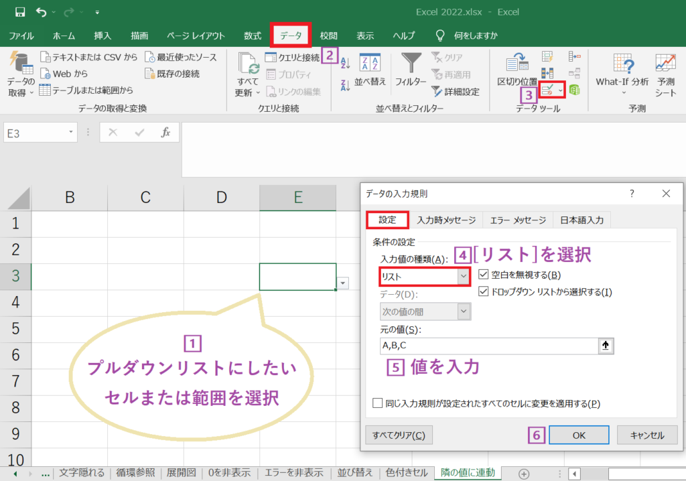Switch to the 校閲 ribbon tab
686x481 pixels.
[328, 36]
